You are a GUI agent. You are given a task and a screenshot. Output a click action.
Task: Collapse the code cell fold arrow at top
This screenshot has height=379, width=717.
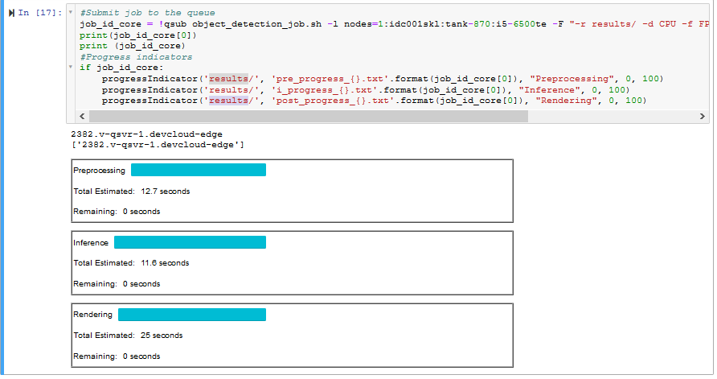(x=71, y=12)
